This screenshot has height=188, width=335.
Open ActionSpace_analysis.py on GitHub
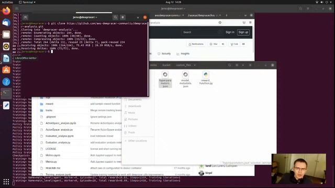(x=59, y=130)
